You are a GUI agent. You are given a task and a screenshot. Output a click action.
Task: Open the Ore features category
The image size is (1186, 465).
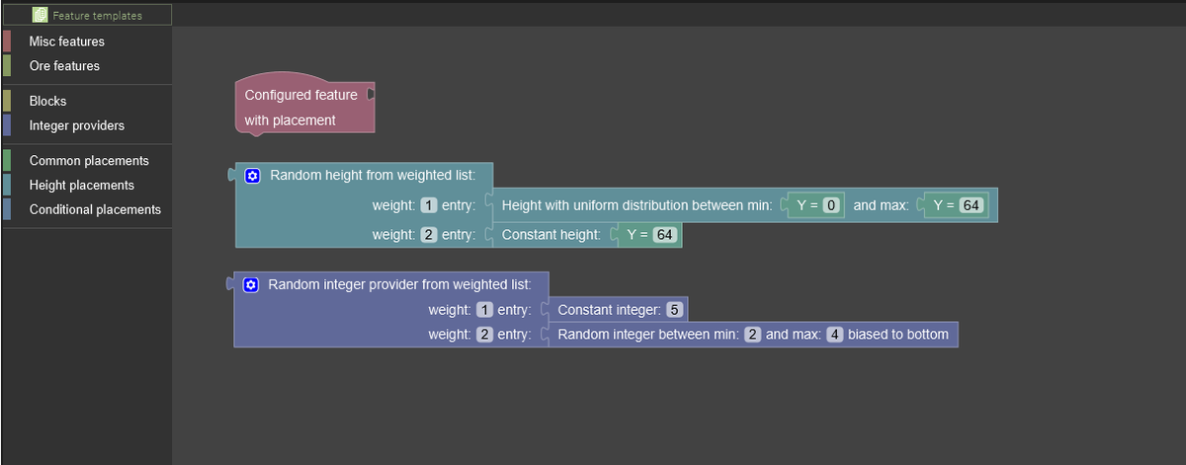(x=64, y=66)
